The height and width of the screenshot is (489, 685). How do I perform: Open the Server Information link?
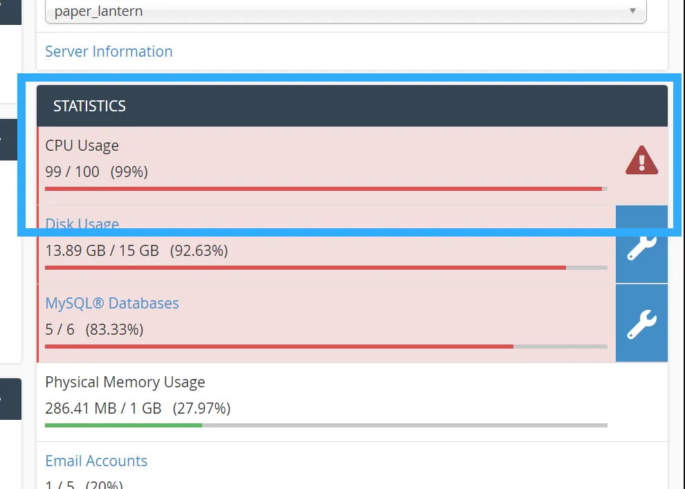point(109,51)
